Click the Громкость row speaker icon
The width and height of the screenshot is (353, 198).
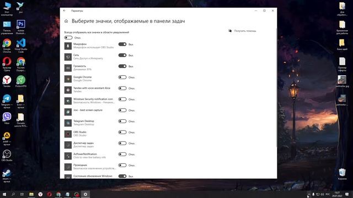(68, 68)
